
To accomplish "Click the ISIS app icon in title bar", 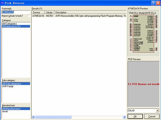I will tap(2, 3).
